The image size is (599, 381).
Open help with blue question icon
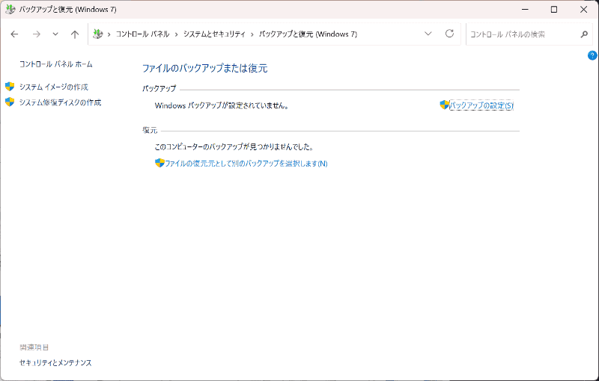pyautogui.click(x=592, y=55)
